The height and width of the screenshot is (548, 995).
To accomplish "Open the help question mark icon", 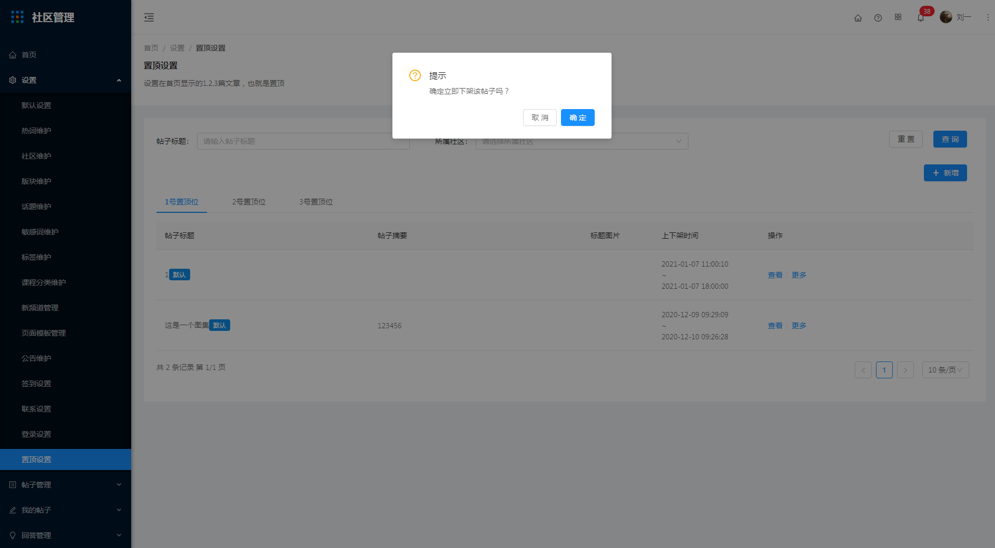I will point(878,18).
